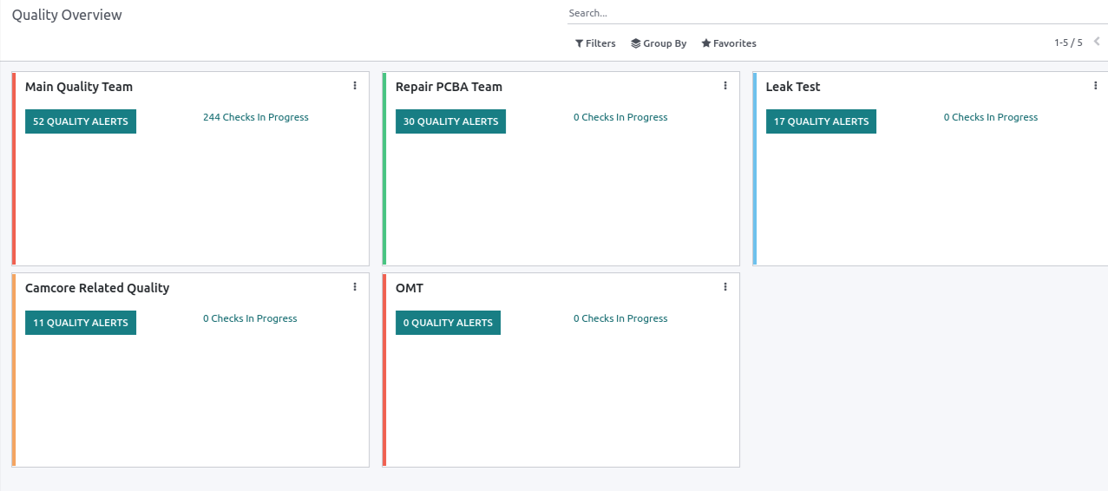Viewport: 1108px width, 491px height.
Task: Open the Camcore Related Quality team title
Action: 97,288
